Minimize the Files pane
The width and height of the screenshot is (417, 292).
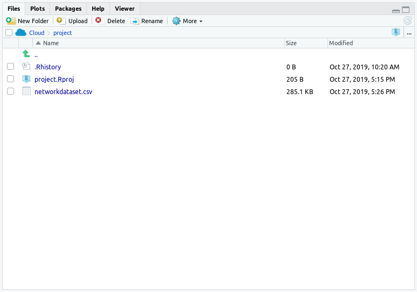(396, 11)
